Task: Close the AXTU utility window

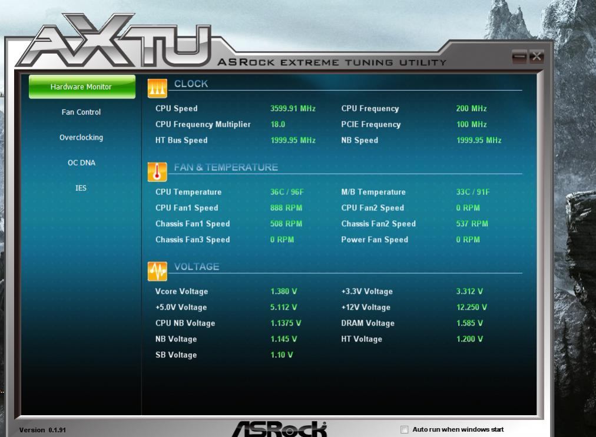Action: [537, 57]
